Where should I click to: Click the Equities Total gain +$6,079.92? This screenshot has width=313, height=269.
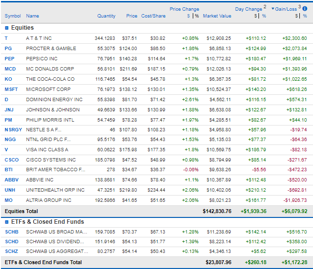(x=294, y=211)
